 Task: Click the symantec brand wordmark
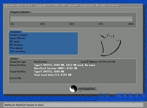coord(87,89)
